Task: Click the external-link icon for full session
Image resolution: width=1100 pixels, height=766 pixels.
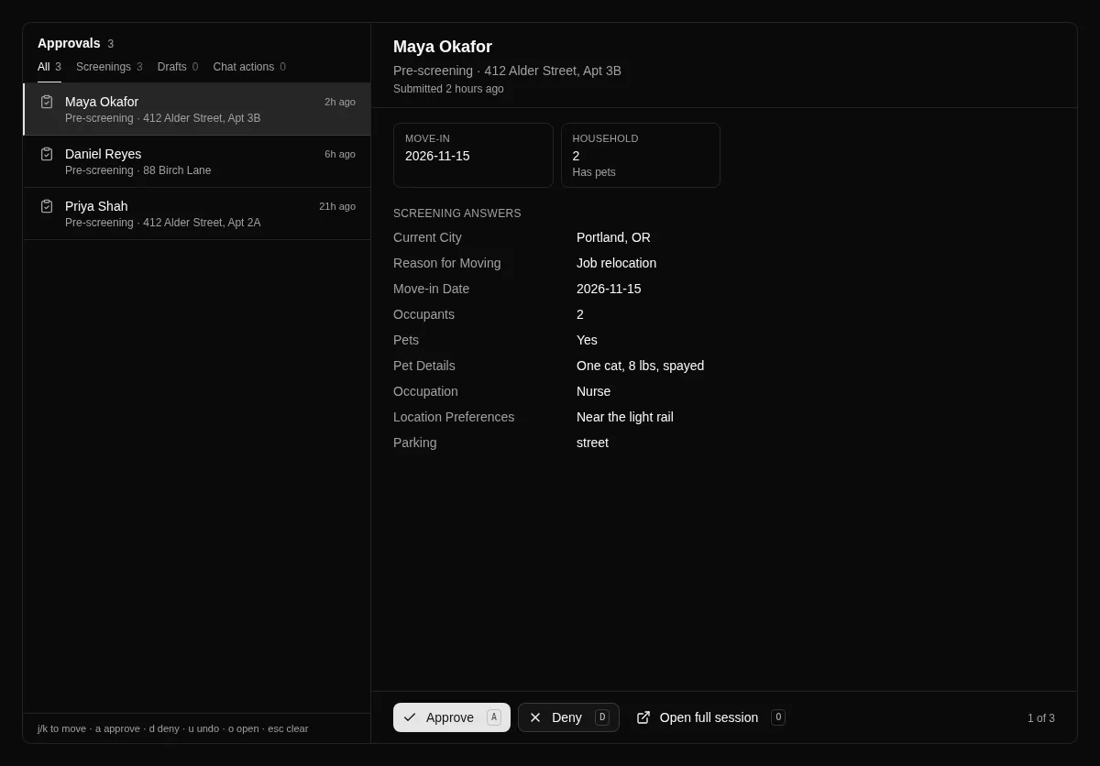Action: [x=643, y=717]
